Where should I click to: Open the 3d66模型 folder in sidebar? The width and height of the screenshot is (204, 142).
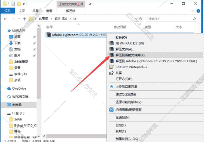pos(21,62)
